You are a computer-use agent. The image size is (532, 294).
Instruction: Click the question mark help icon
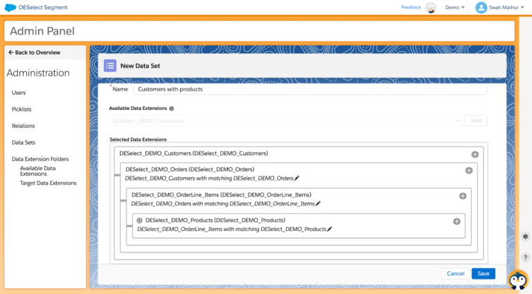pos(525,257)
